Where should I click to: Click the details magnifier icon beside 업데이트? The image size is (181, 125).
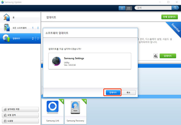click(156, 56)
